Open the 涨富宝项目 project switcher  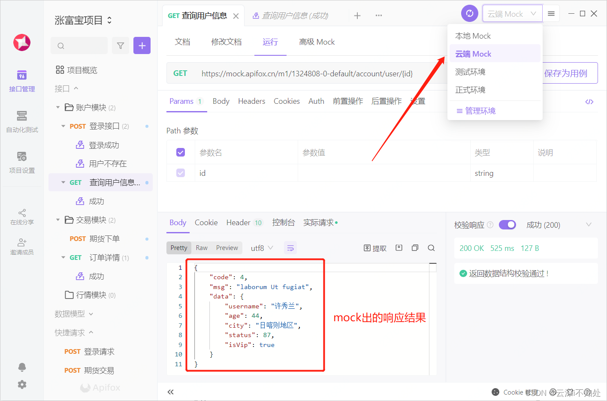[83, 20]
